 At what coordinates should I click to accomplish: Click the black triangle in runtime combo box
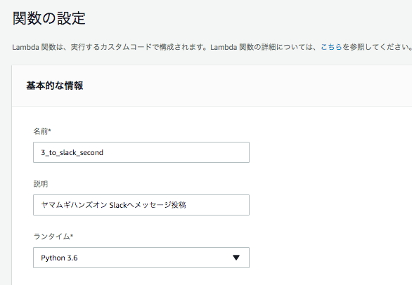click(236, 258)
